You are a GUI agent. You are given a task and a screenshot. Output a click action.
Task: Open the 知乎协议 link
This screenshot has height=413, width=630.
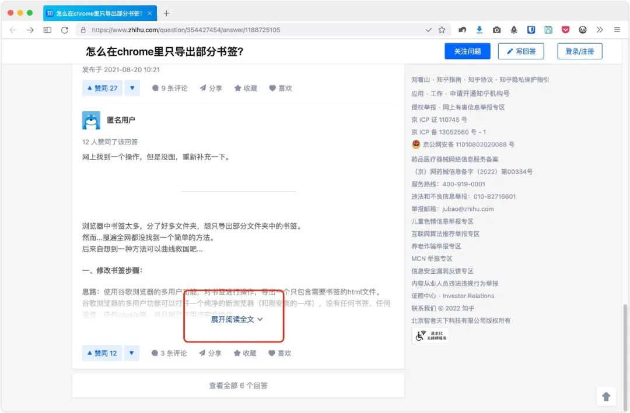[480, 80]
